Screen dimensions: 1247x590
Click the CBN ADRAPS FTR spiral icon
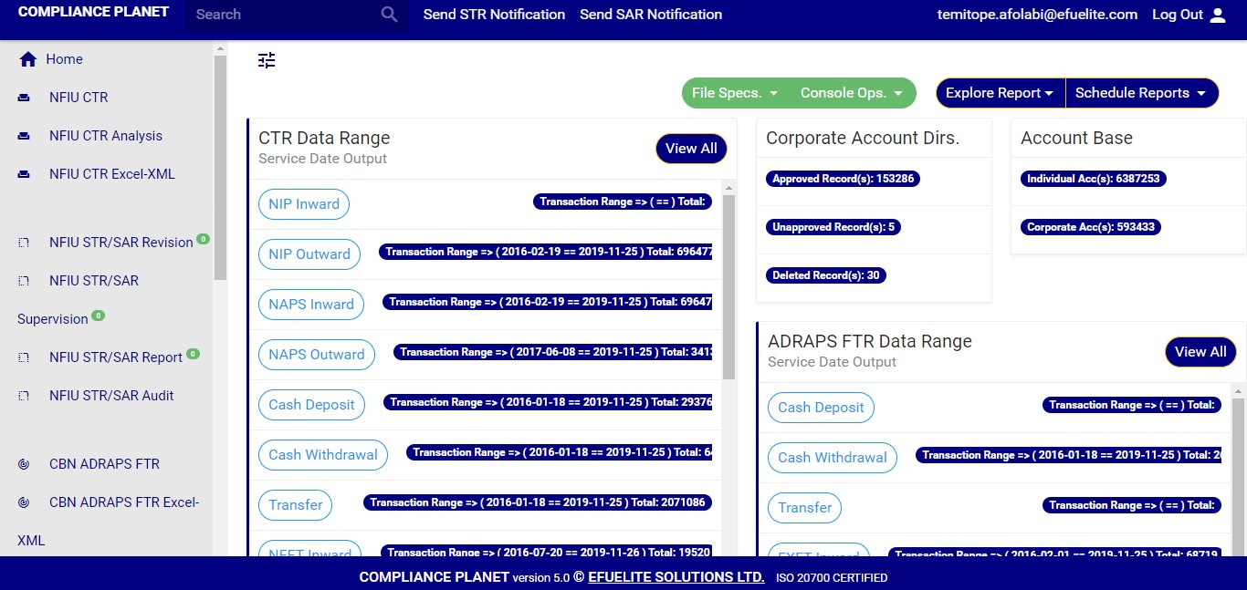coord(25,464)
